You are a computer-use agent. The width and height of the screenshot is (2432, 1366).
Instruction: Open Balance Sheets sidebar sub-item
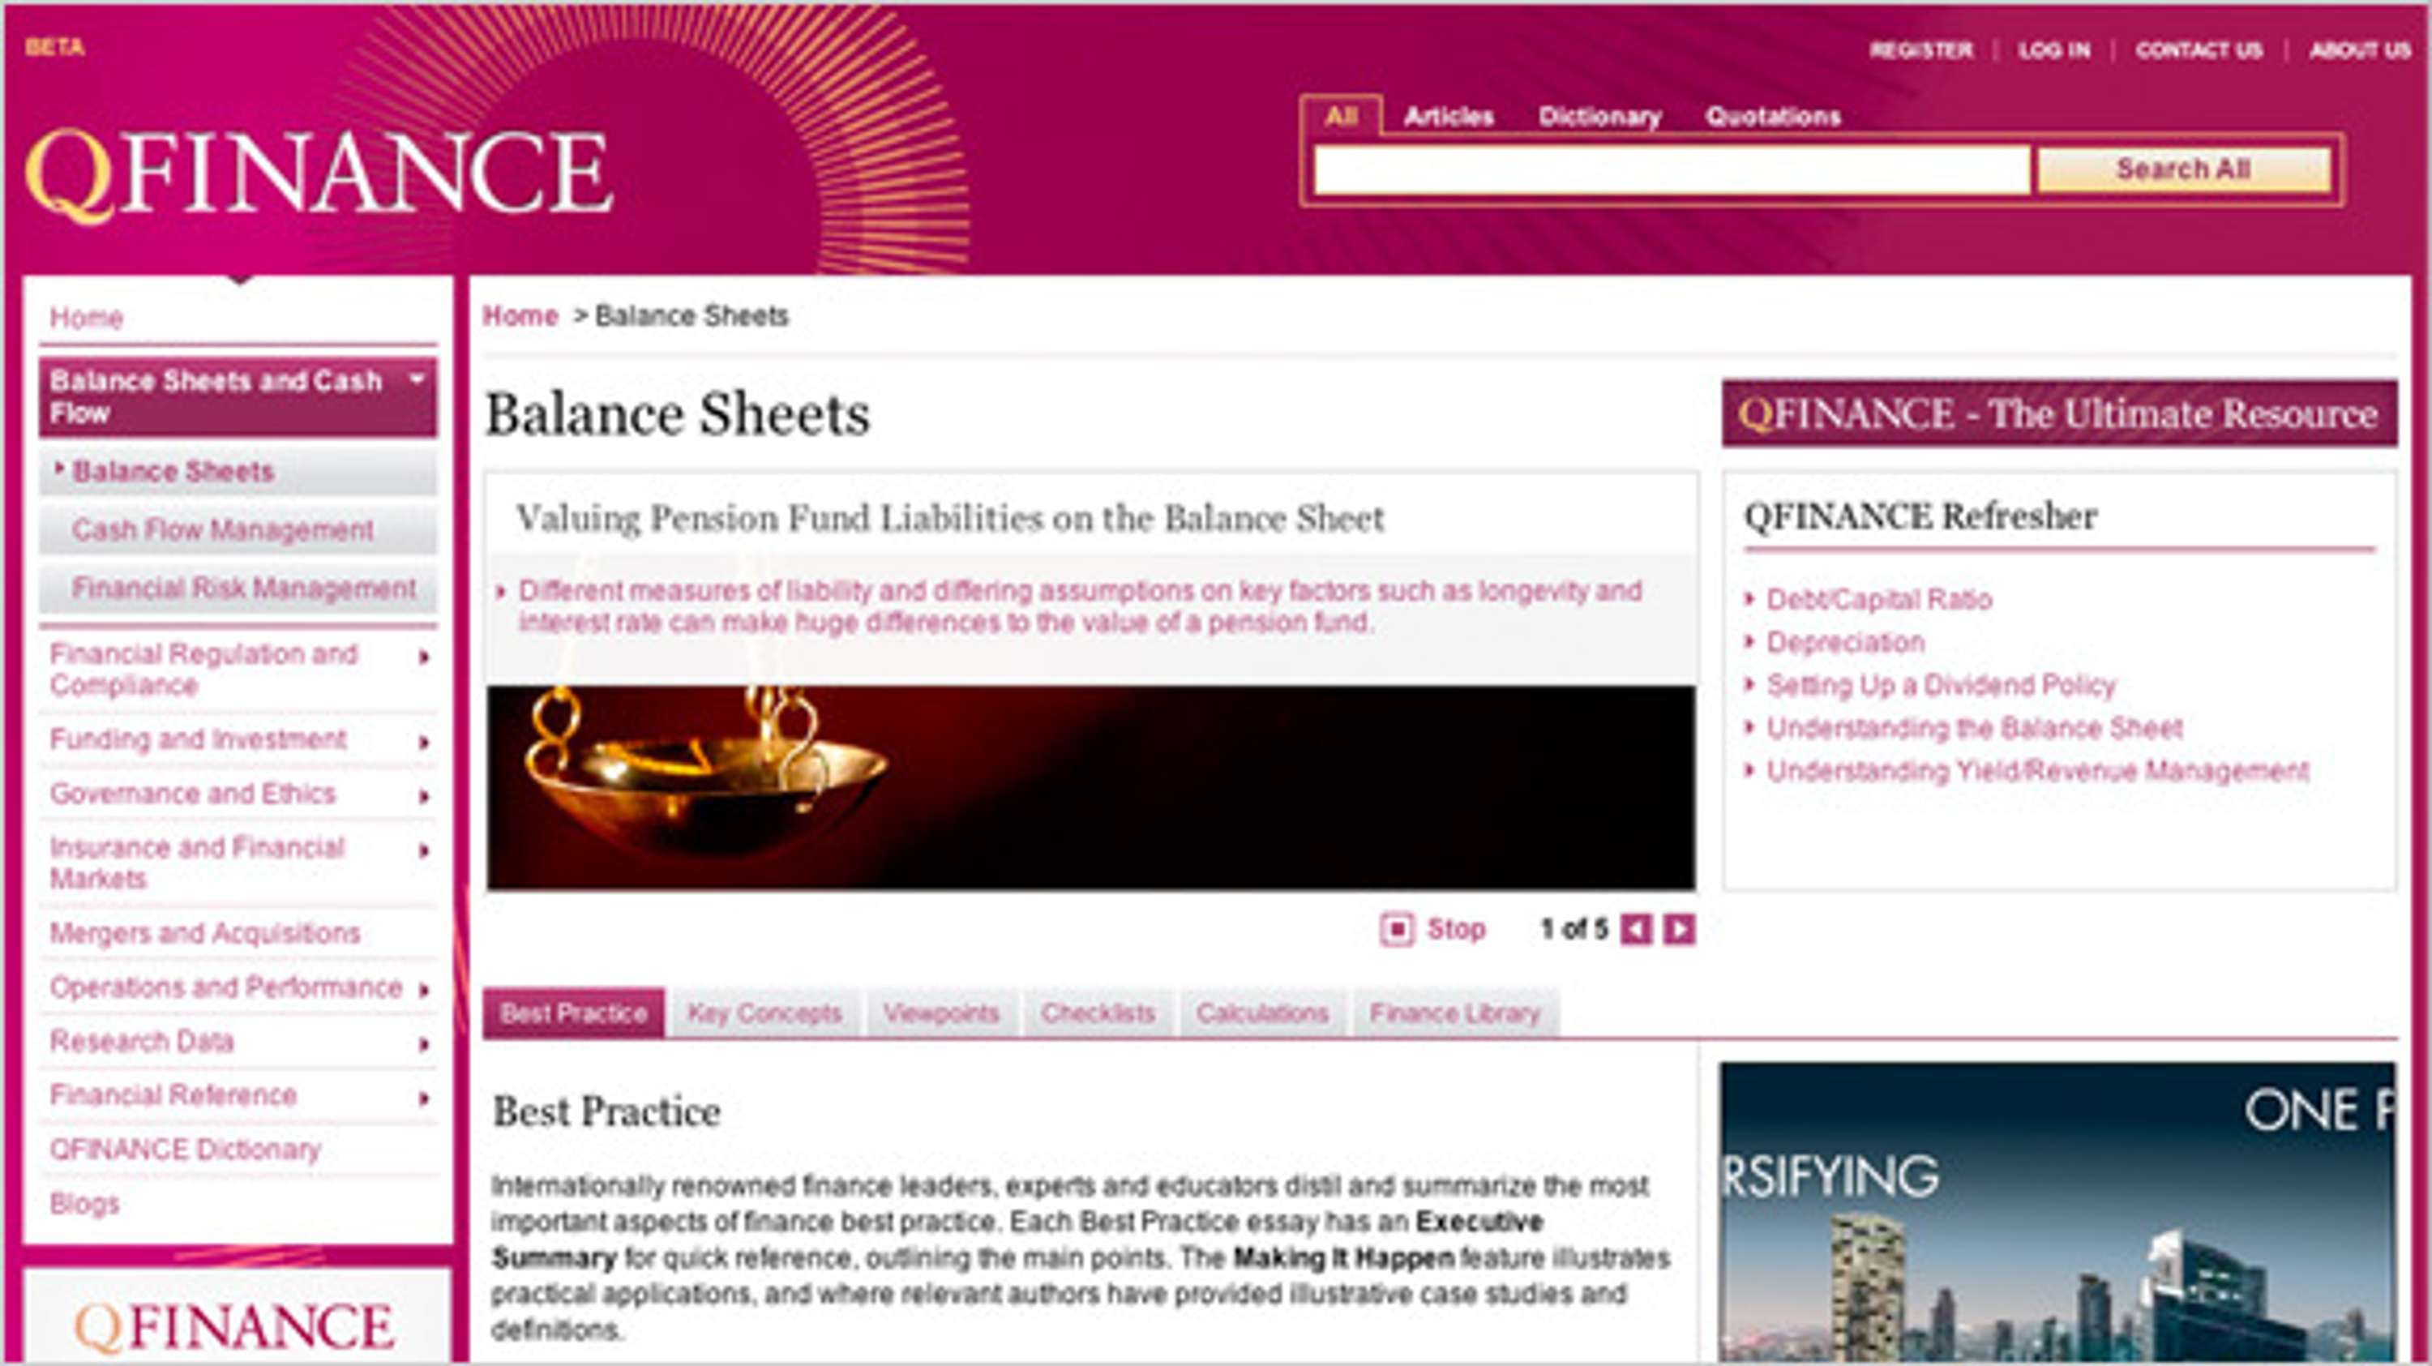pyautogui.click(x=238, y=471)
